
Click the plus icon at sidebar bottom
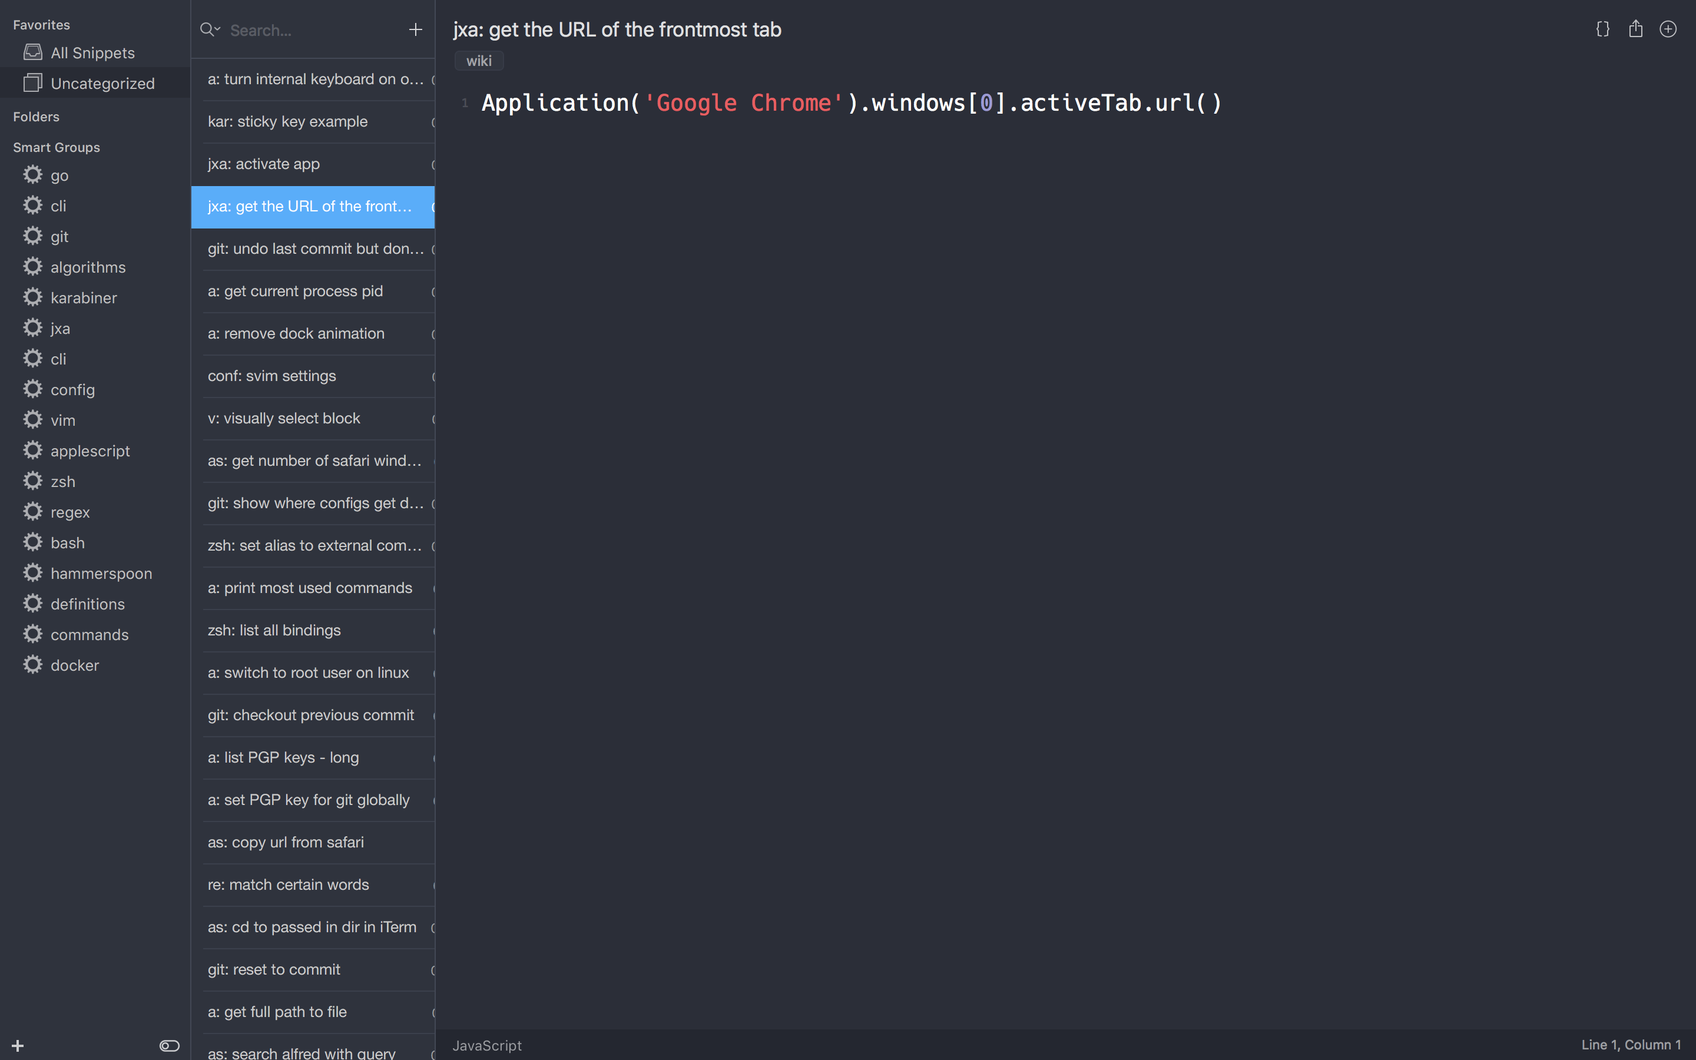tap(18, 1045)
